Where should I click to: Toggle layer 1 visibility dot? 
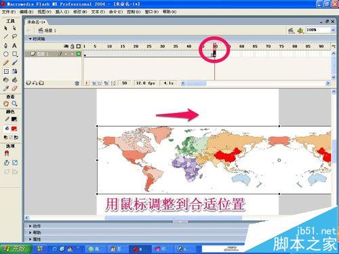pyautogui.click(x=66, y=54)
